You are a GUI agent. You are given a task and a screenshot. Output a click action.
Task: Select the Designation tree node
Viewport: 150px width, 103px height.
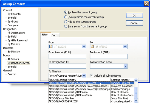point(10,29)
